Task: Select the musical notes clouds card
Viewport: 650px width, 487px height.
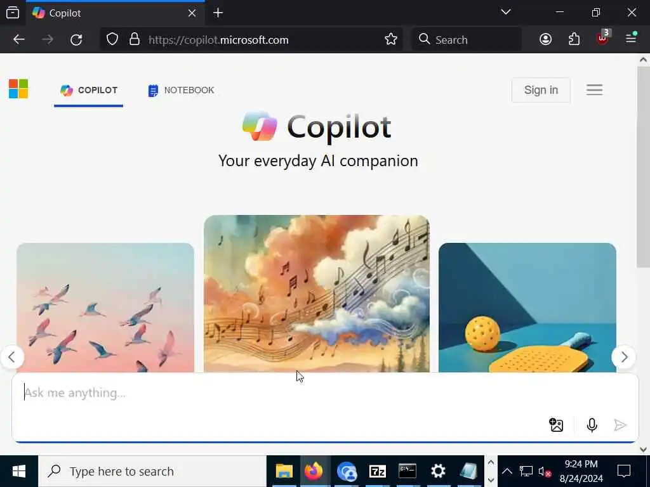Action: point(317,293)
